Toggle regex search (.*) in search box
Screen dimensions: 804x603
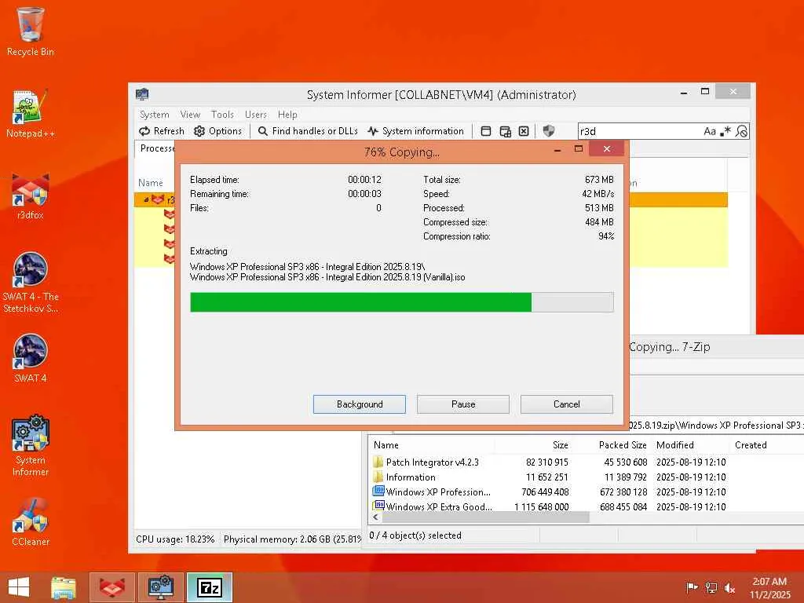click(x=725, y=131)
